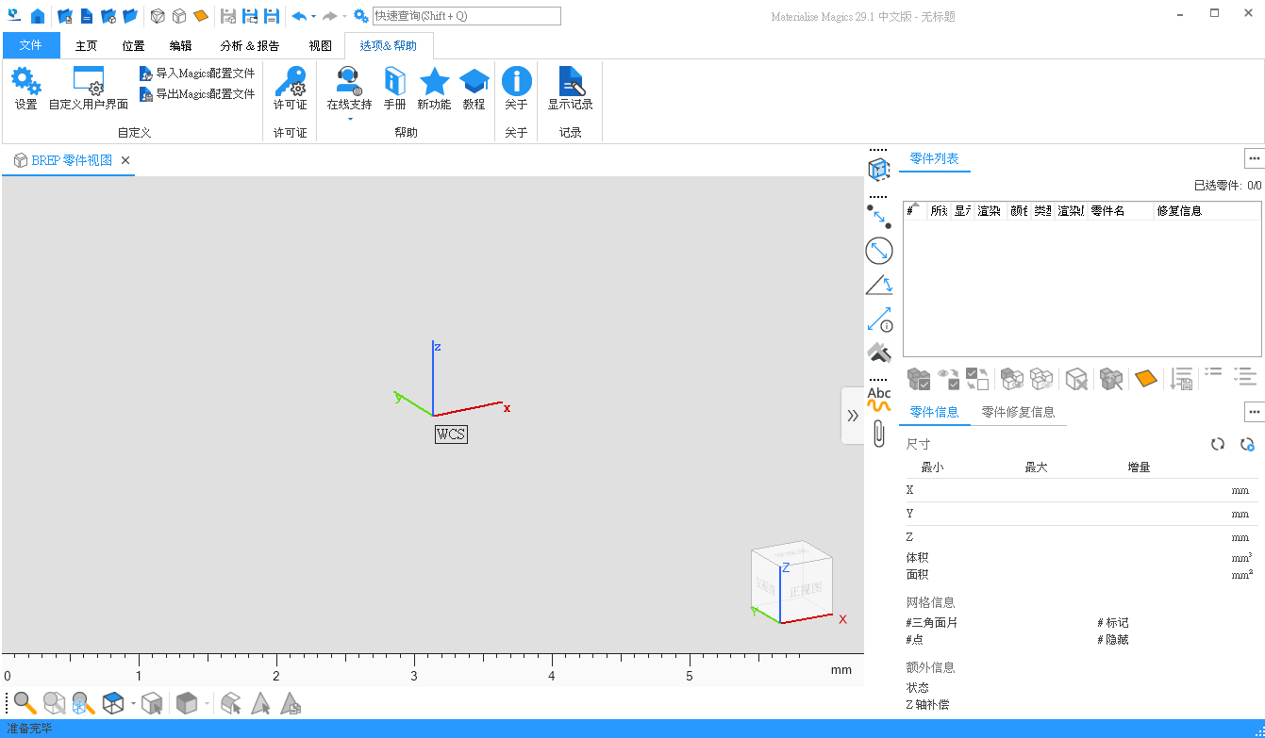Open 教程 tutorials
Viewport: 1265px width, 738px height.
[x=474, y=89]
